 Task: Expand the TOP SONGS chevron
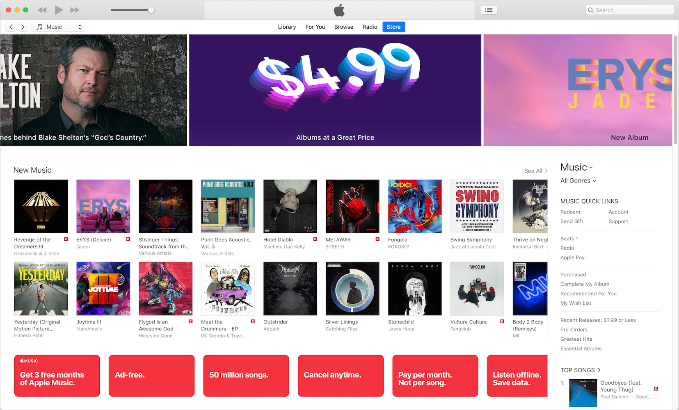[599, 370]
